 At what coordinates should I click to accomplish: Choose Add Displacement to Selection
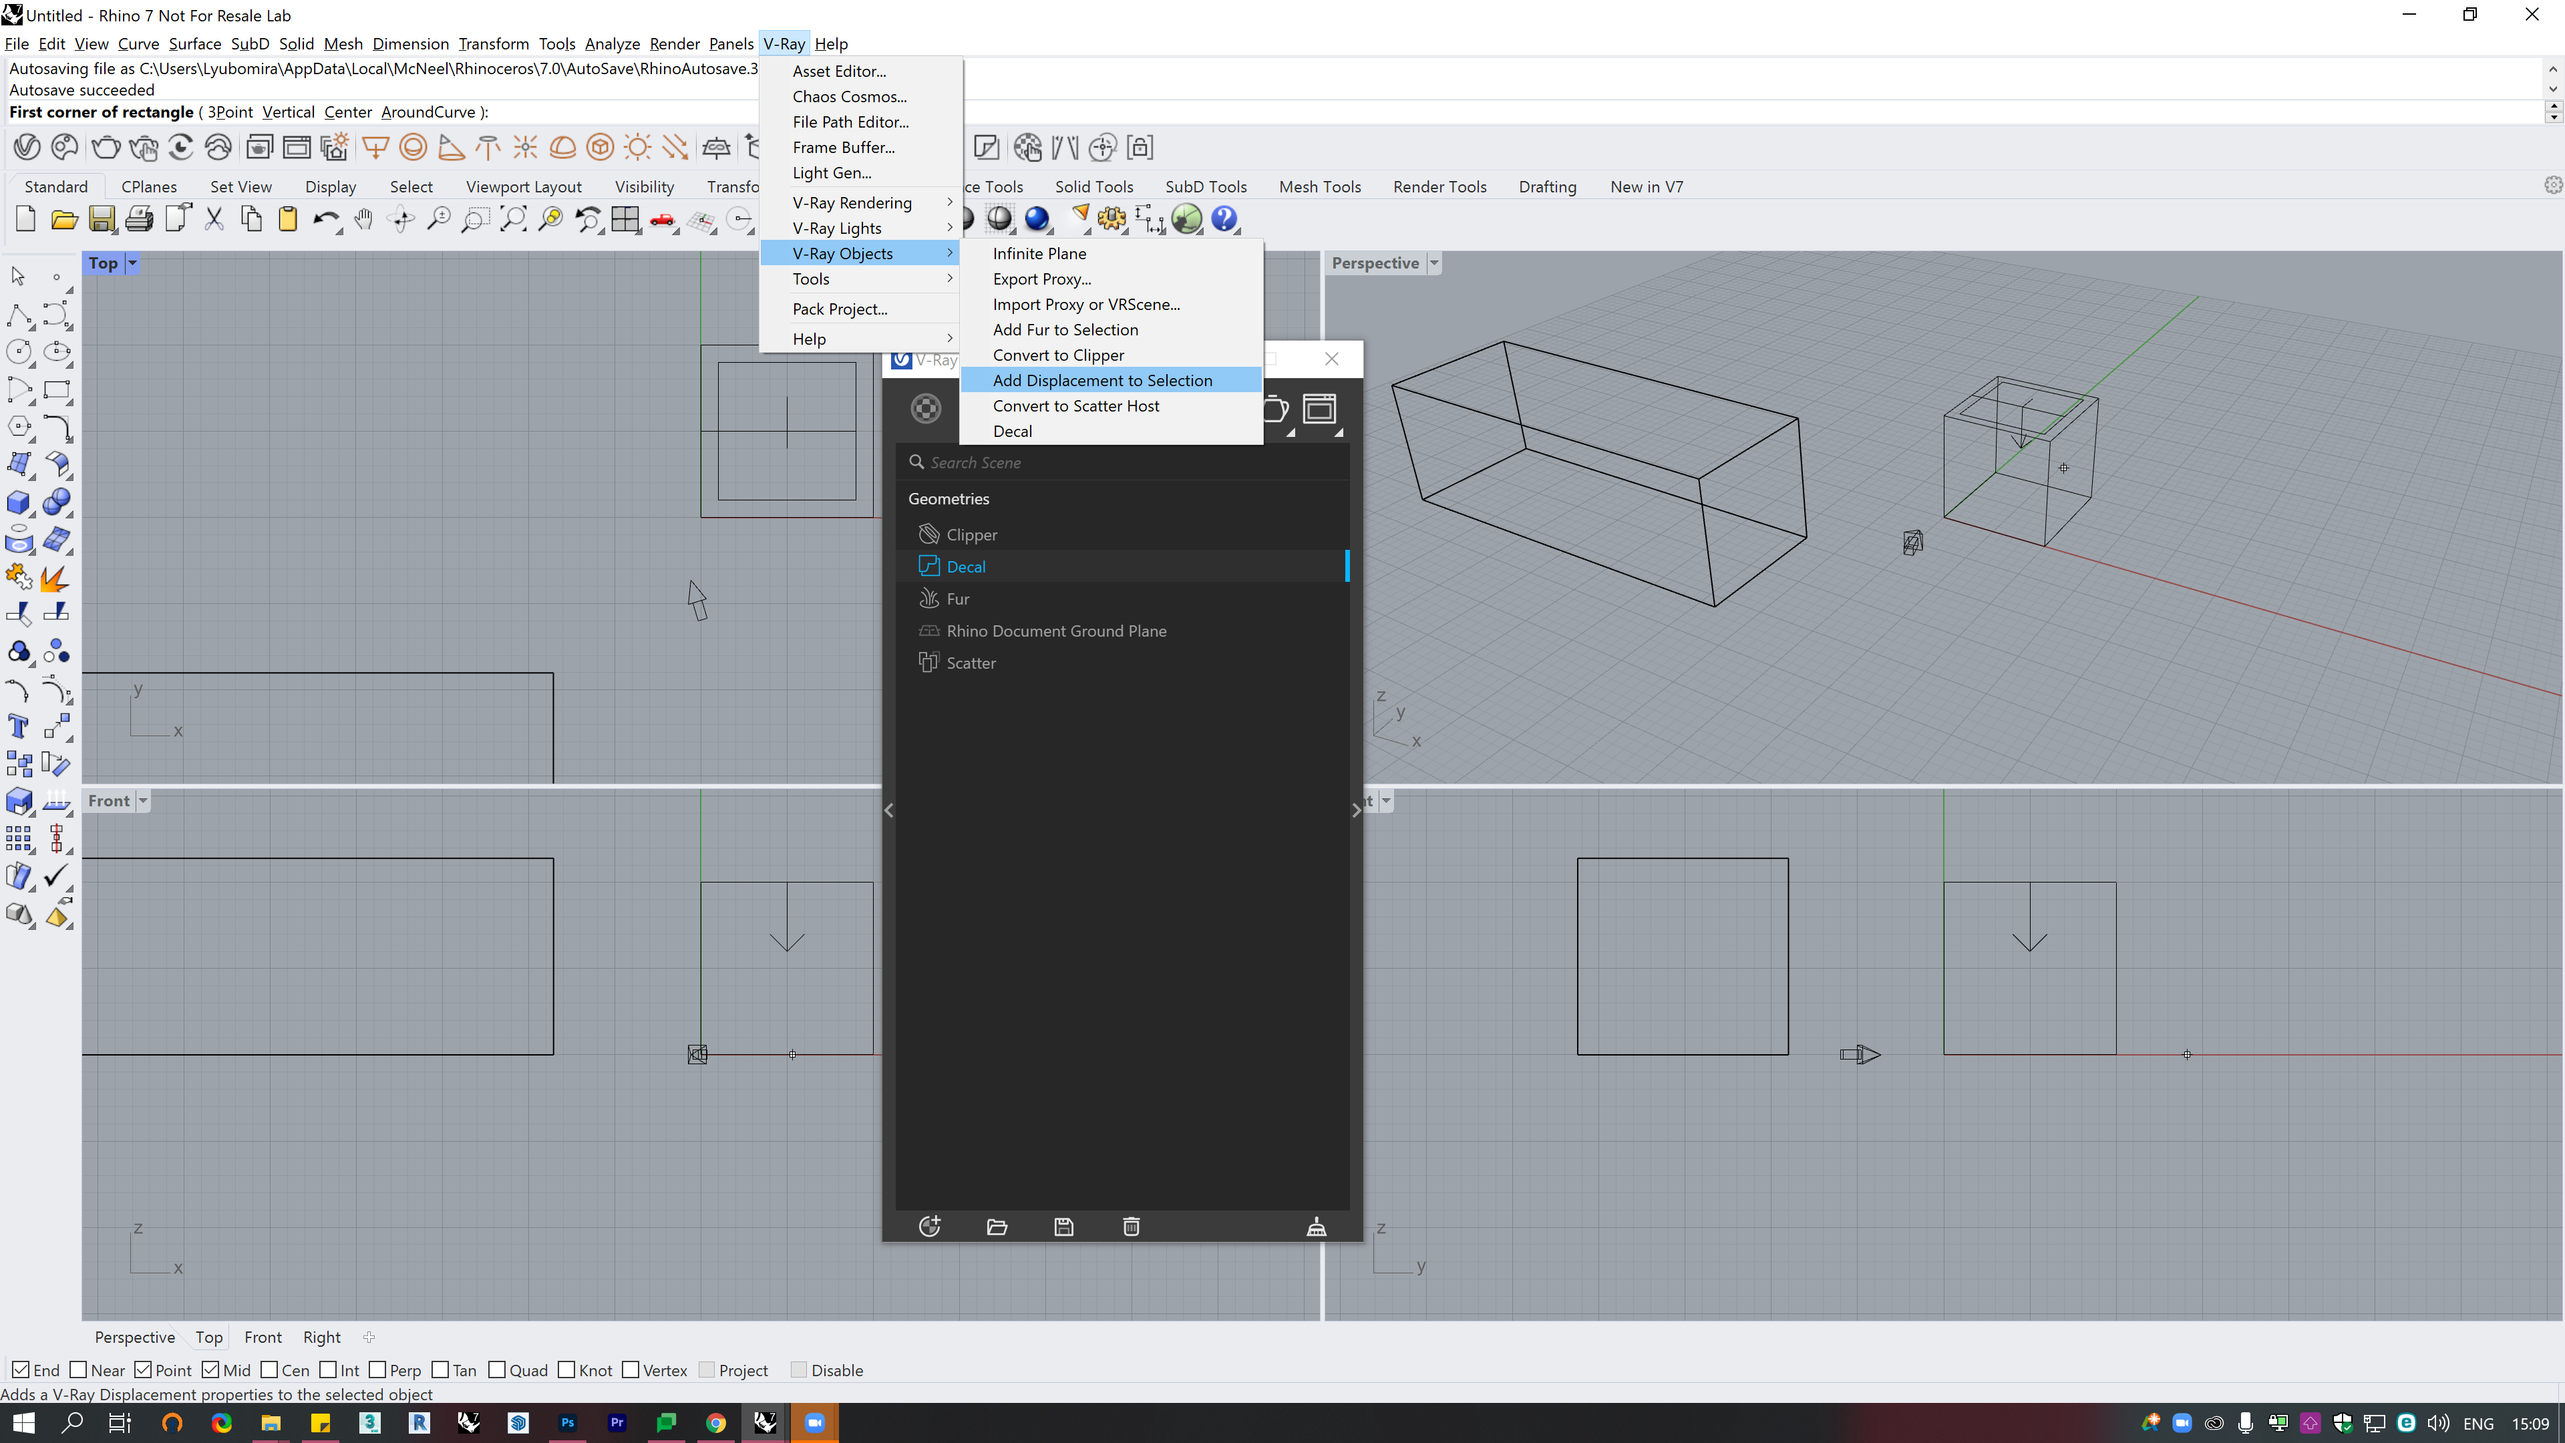point(1111,380)
